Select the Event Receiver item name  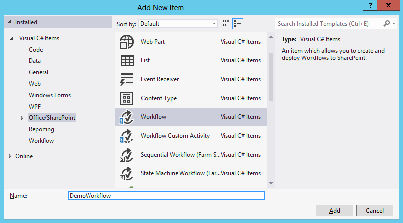[x=160, y=79]
